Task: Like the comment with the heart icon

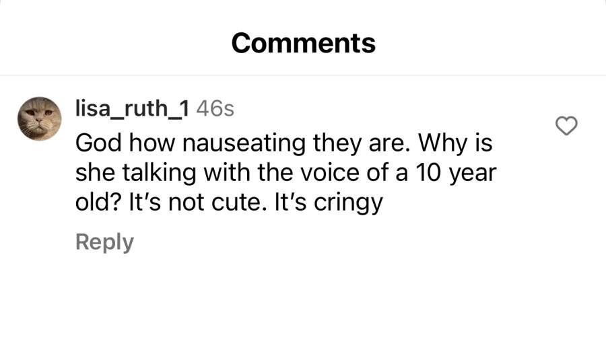Action: (x=566, y=126)
